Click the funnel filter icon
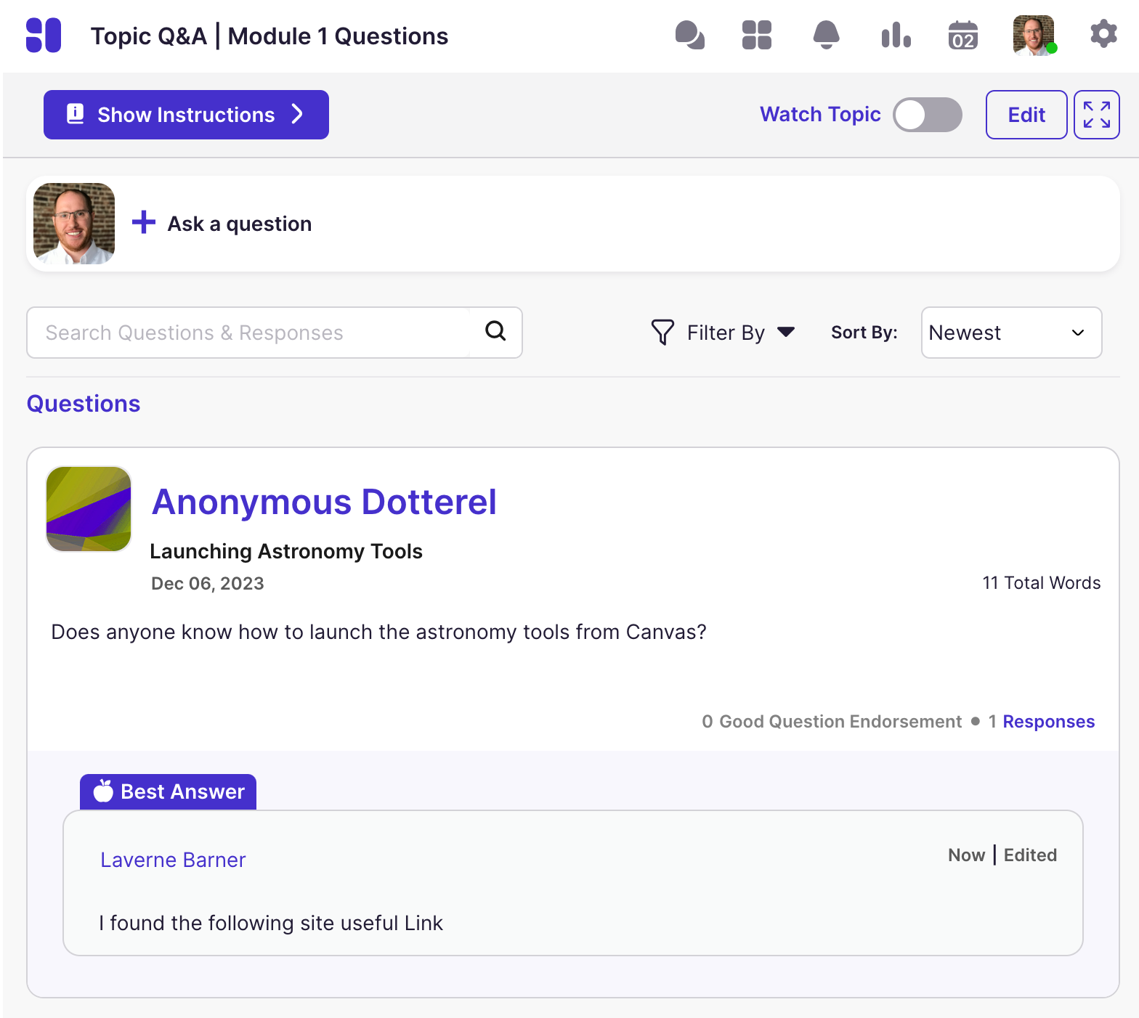Screen dimensions: 1139x1018 click(x=662, y=333)
